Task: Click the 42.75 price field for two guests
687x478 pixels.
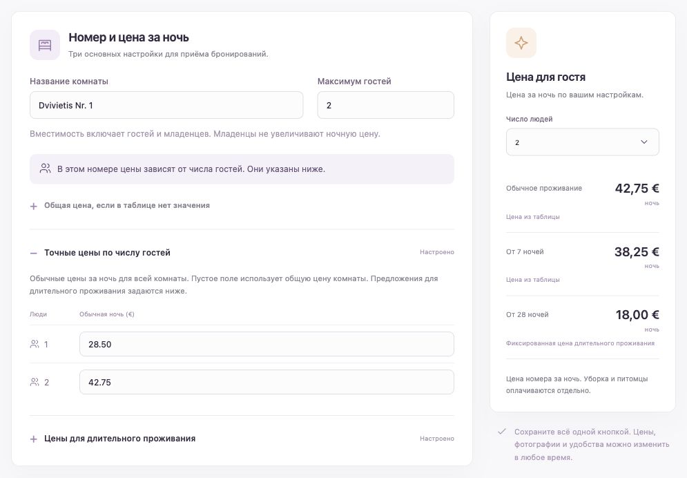Action: tap(267, 382)
